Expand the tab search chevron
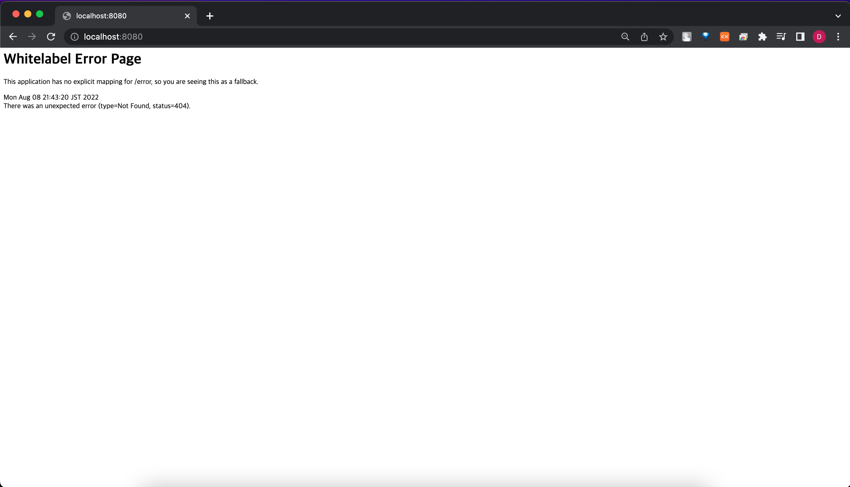 838,16
